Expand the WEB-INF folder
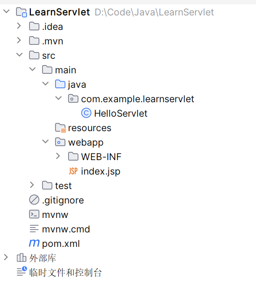 pyautogui.click(x=58, y=156)
